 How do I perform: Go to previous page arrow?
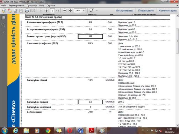[41, 10]
